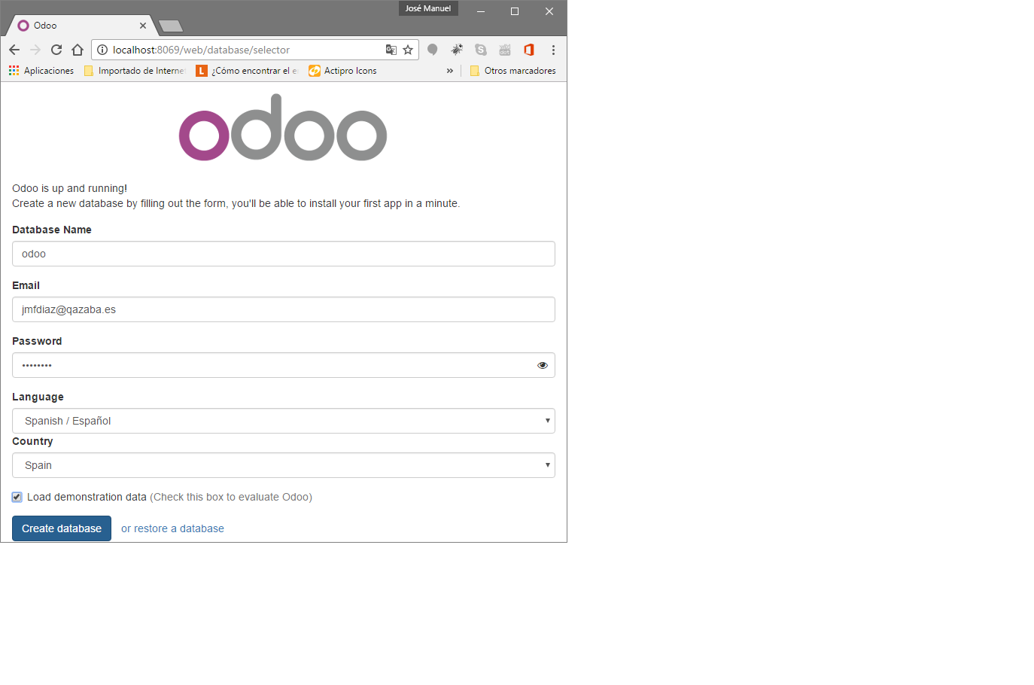
Task: Click the Skype extension icon
Action: [x=481, y=50]
